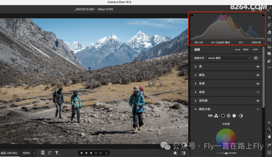Image resolution: width=272 pixels, height=157 pixels.
Task: Switch to Highlights color grading mode
Action: pos(234,116)
